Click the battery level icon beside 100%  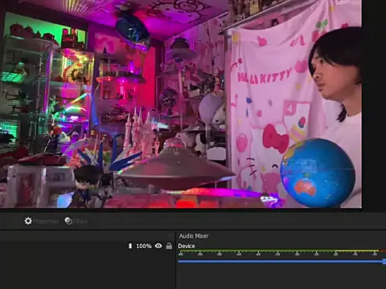(130, 246)
